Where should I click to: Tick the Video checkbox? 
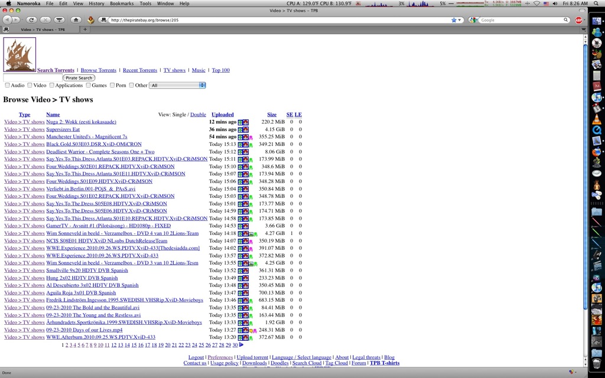pyautogui.click(x=30, y=85)
